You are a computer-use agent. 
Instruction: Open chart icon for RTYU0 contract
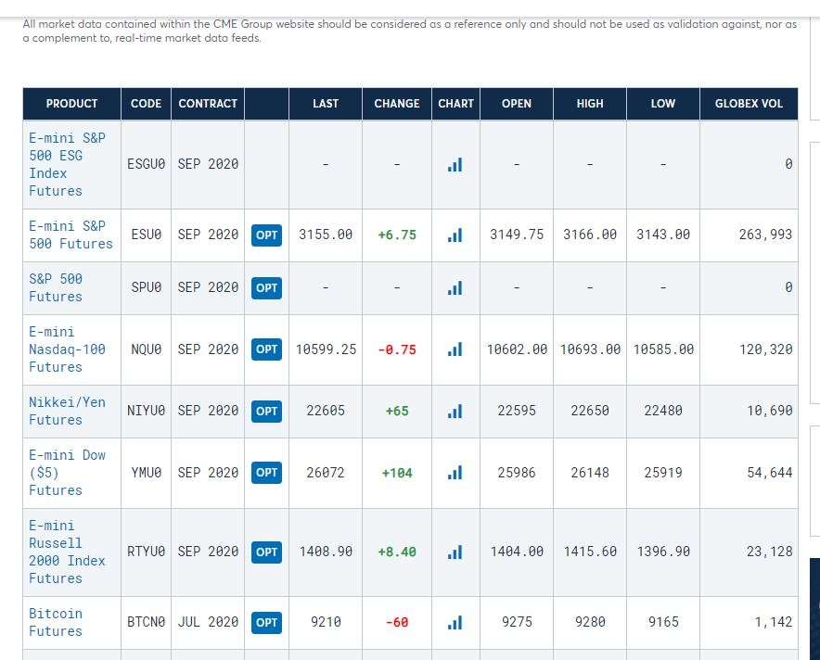[x=455, y=552]
